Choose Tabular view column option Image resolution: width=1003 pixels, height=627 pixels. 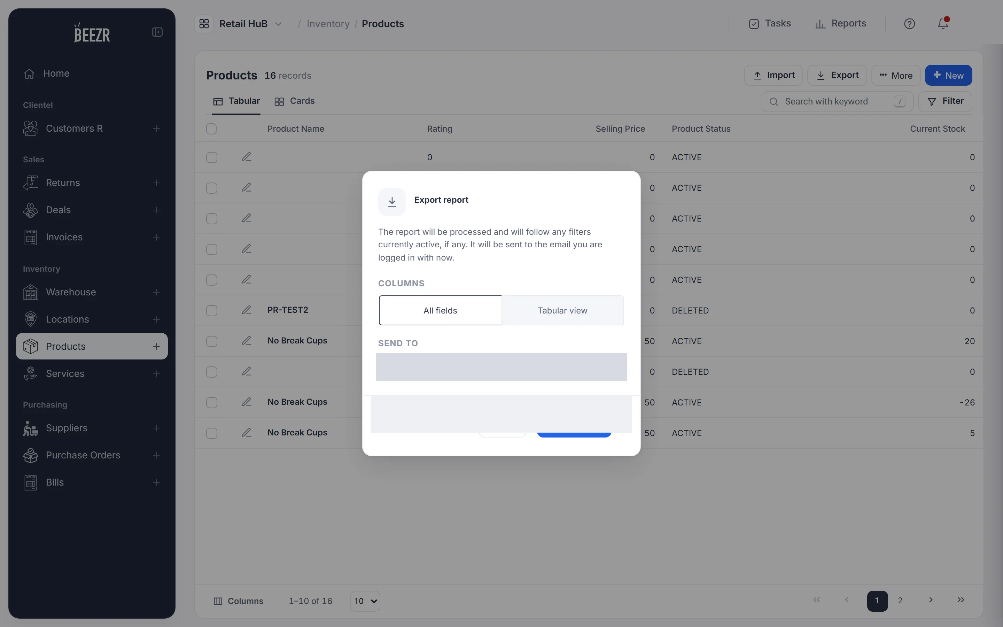pos(562,311)
